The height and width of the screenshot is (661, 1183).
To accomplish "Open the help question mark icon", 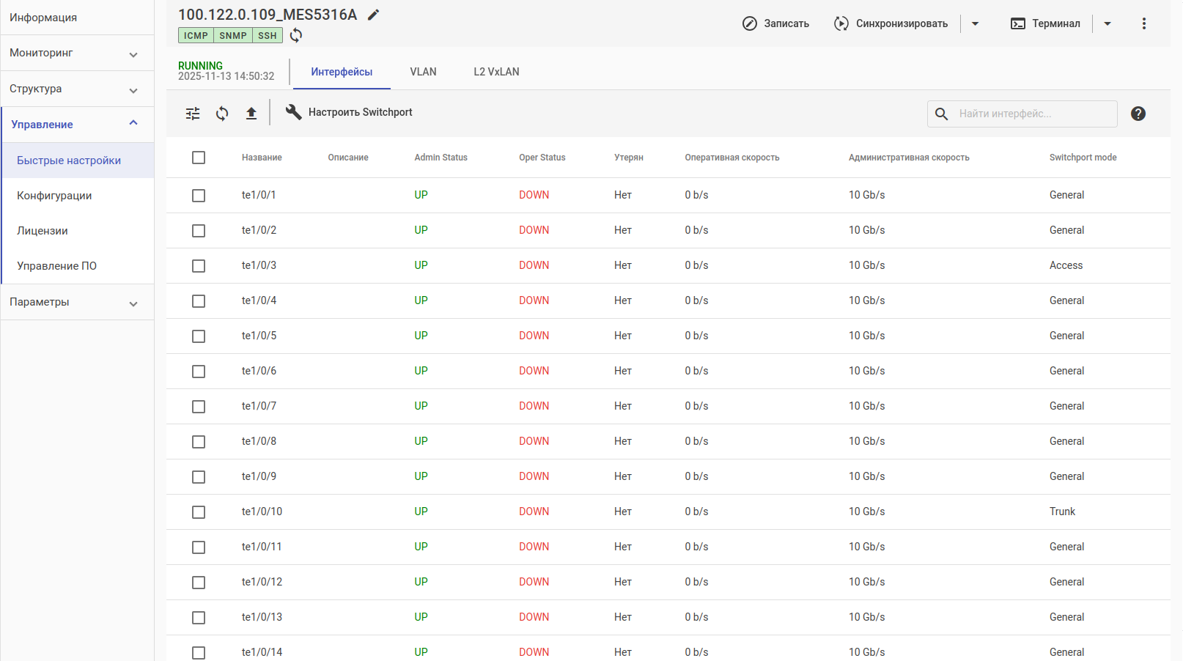I will click(x=1138, y=114).
